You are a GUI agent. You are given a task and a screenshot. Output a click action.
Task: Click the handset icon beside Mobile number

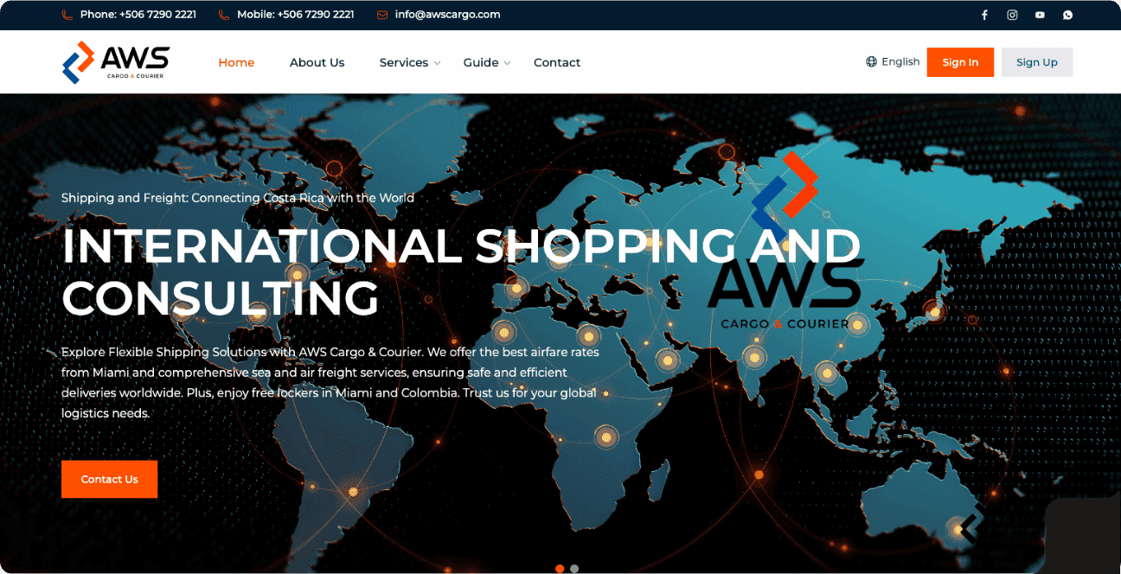(224, 15)
